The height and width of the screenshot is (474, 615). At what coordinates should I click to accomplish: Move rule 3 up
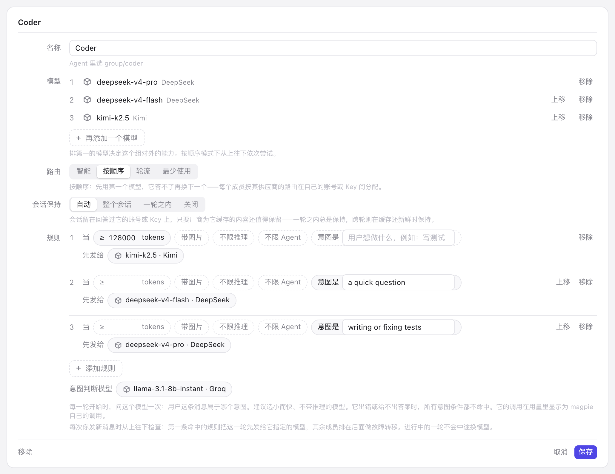pyautogui.click(x=563, y=327)
